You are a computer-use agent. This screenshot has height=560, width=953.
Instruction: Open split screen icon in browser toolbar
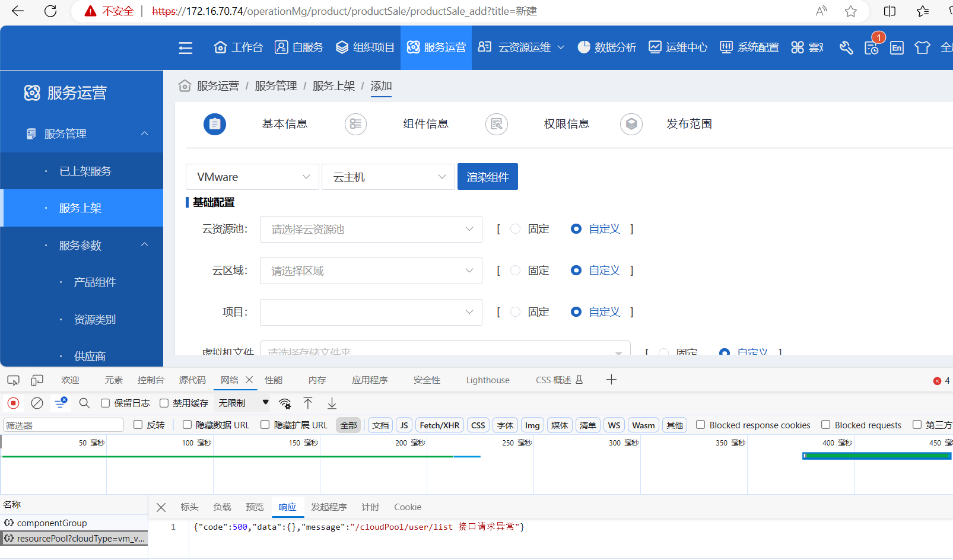click(890, 11)
